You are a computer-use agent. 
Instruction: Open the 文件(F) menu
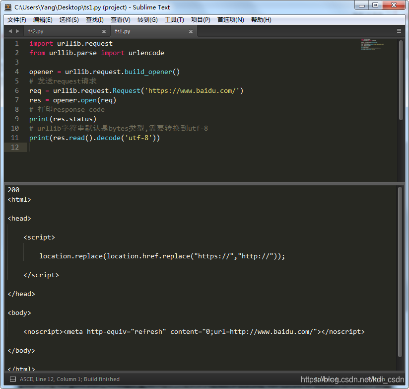tap(17, 20)
